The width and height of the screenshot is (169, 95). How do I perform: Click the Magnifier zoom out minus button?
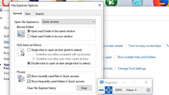(101, 90)
